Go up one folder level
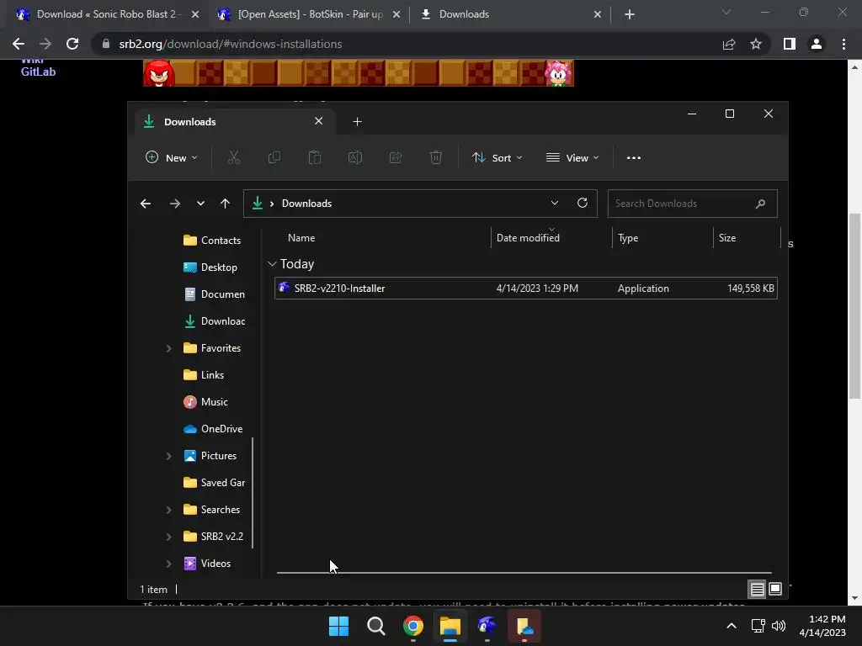This screenshot has width=862, height=646. [x=225, y=204]
